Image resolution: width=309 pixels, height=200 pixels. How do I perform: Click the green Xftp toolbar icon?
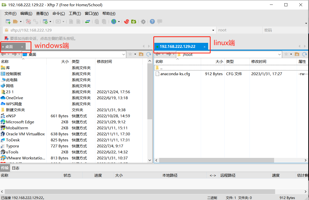(134, 22)
